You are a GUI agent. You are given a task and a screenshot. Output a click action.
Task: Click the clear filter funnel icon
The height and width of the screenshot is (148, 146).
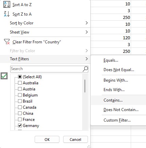[x=7, y=42]
